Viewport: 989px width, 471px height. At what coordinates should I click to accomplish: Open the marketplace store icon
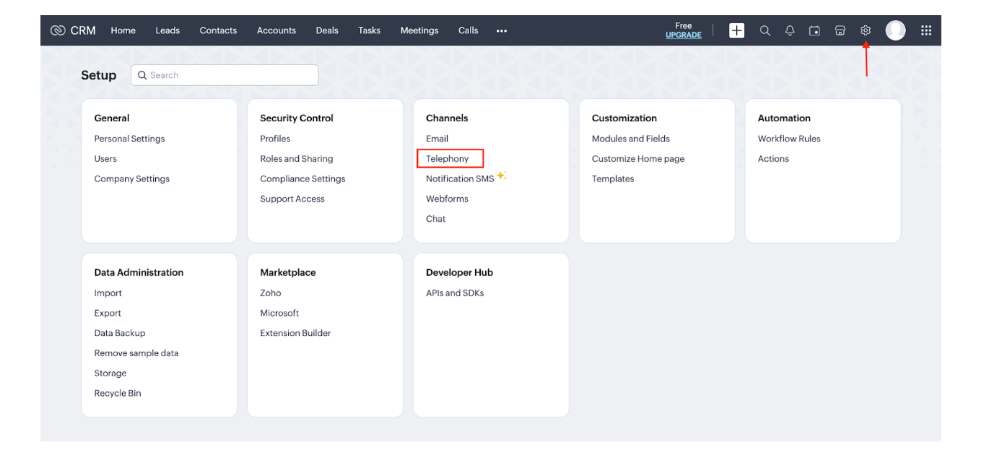click(x=840, y=30)
